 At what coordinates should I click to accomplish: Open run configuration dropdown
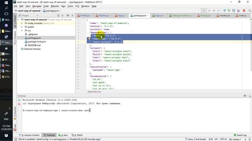click(204, 11)
